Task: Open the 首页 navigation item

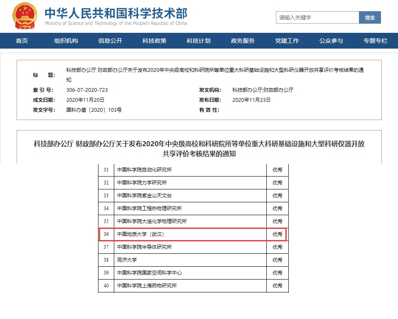Action: coord(22,41)
